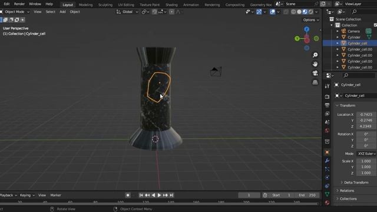The width and height of the screenshot is (377, 212).
Task: Open the Object Constraints tab icon
Action: click(327, 186)
